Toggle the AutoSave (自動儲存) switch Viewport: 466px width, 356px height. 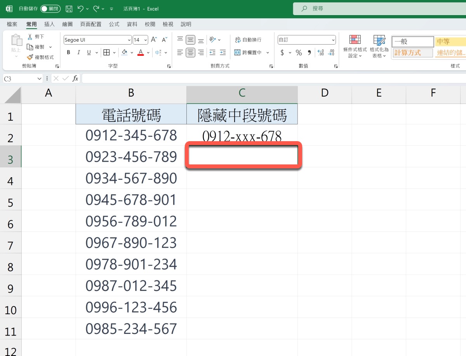(x=50, y=9)
